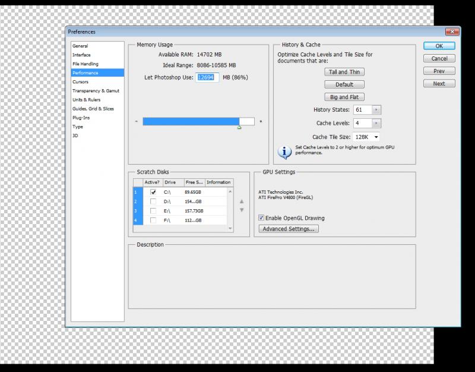Click the Tall and Thin button
The image size is (475, 372).
(344, 72)
